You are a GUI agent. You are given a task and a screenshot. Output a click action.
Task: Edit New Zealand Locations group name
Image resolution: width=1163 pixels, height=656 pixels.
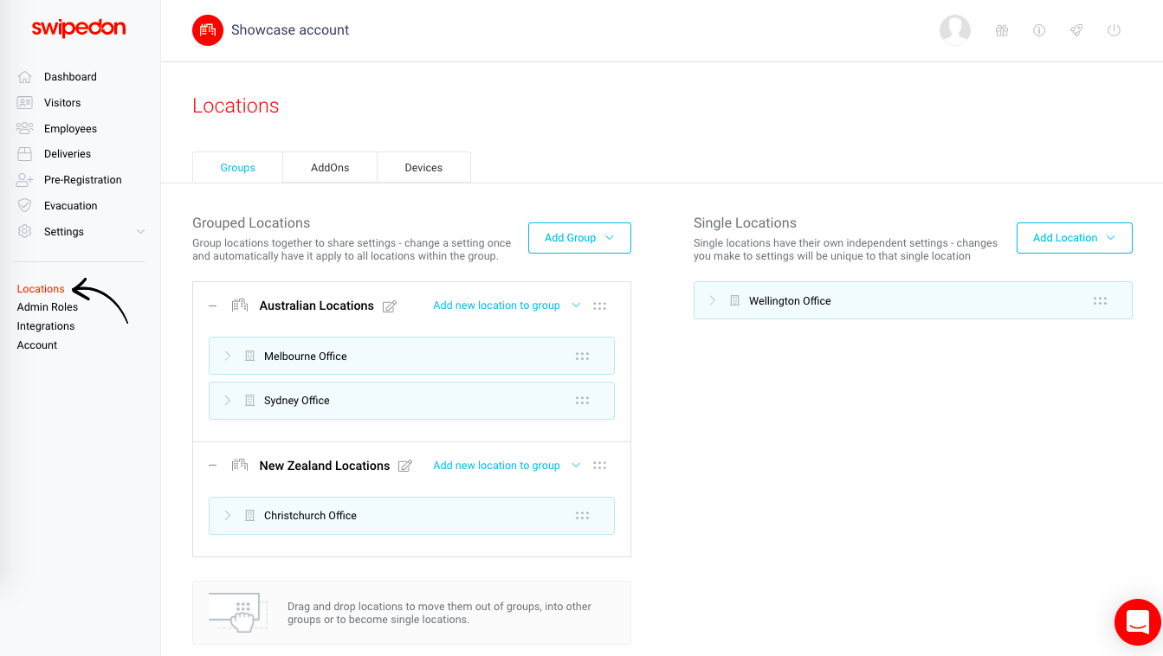tap(405, 466)
